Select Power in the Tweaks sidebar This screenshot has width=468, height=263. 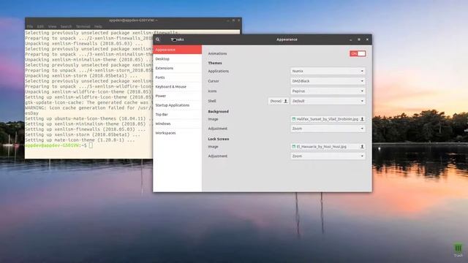click(177, 96)
